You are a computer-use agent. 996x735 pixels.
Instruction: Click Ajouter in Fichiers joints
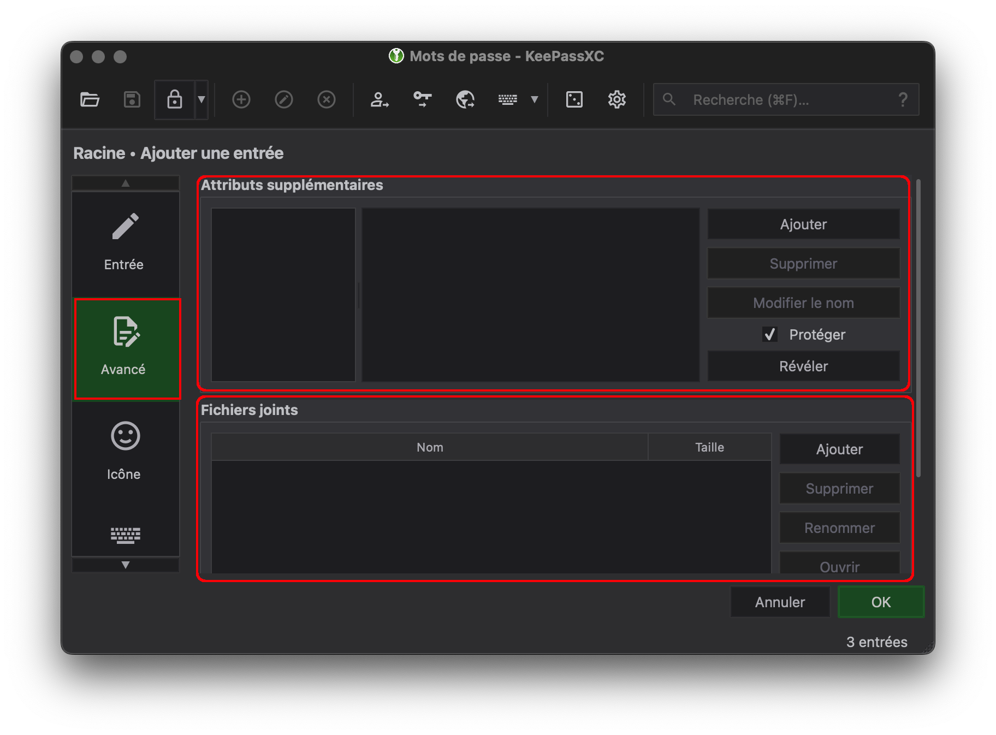[x=839, y=449]
